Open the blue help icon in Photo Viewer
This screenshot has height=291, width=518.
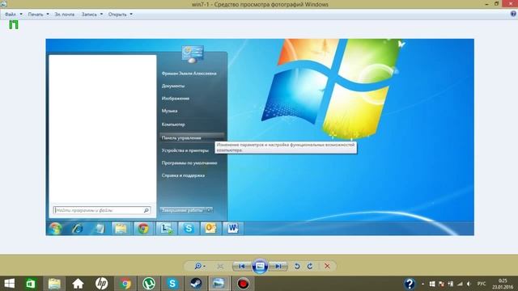coord(513,14)
